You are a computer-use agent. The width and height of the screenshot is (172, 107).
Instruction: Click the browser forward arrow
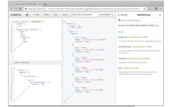(16, 9)
